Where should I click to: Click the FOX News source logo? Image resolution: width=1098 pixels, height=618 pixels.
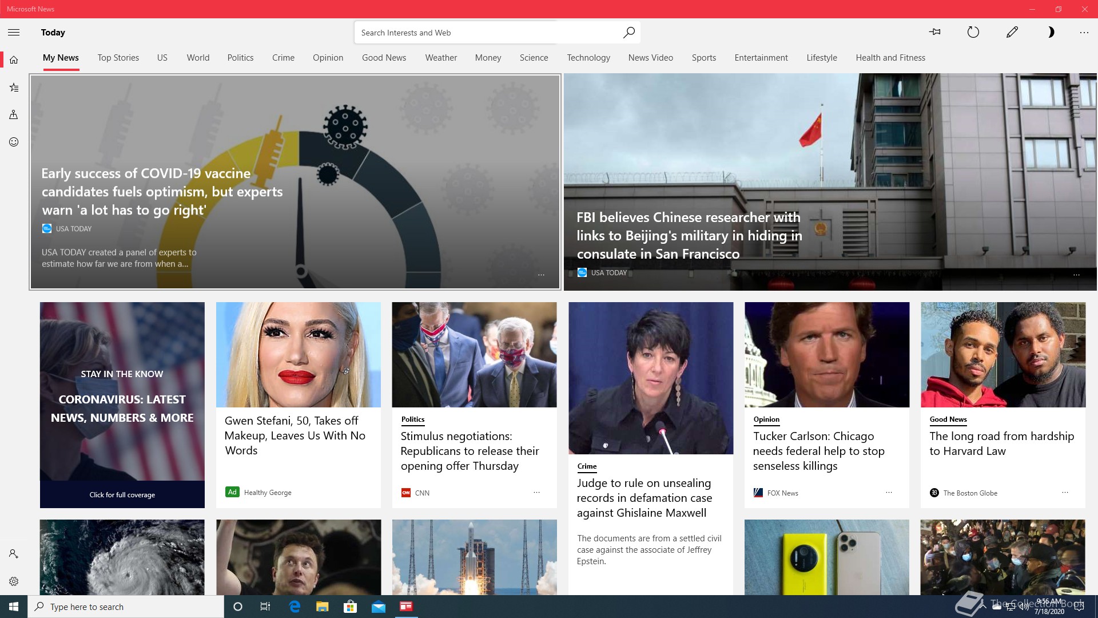758,493
